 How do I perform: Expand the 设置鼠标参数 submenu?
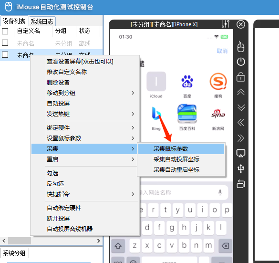[85, 138]
